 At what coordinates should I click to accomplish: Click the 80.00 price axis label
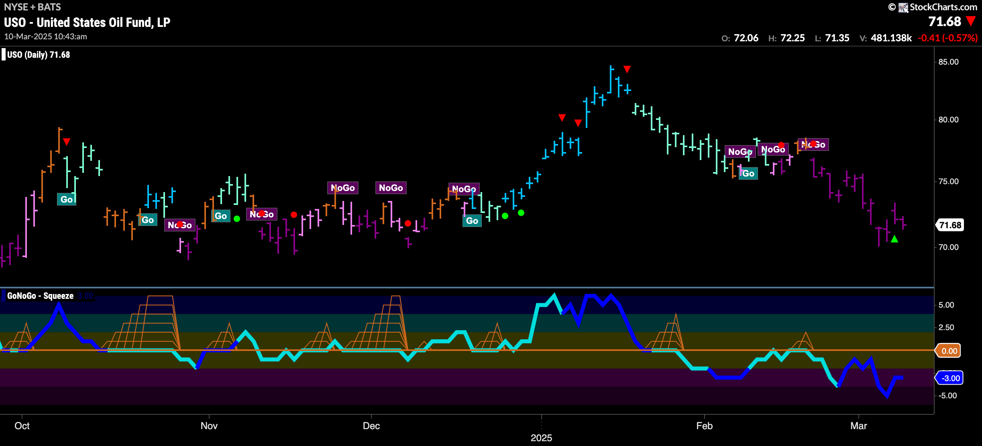[x=948, y=120]
